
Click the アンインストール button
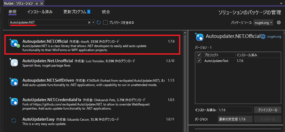pyautogui.click(x=267, y=110)
